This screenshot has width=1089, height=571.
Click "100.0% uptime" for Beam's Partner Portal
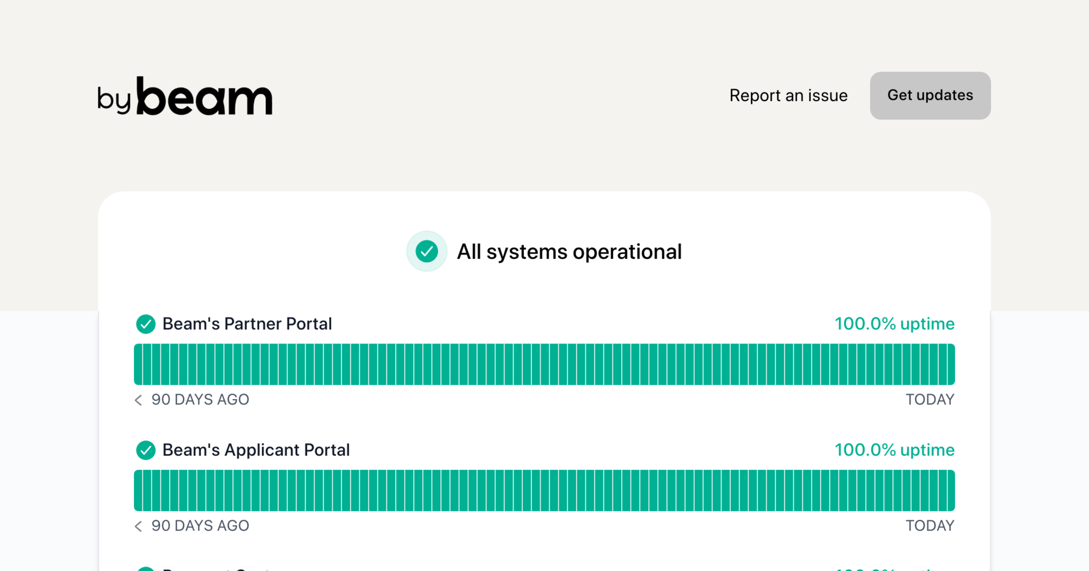coord(894,324)
